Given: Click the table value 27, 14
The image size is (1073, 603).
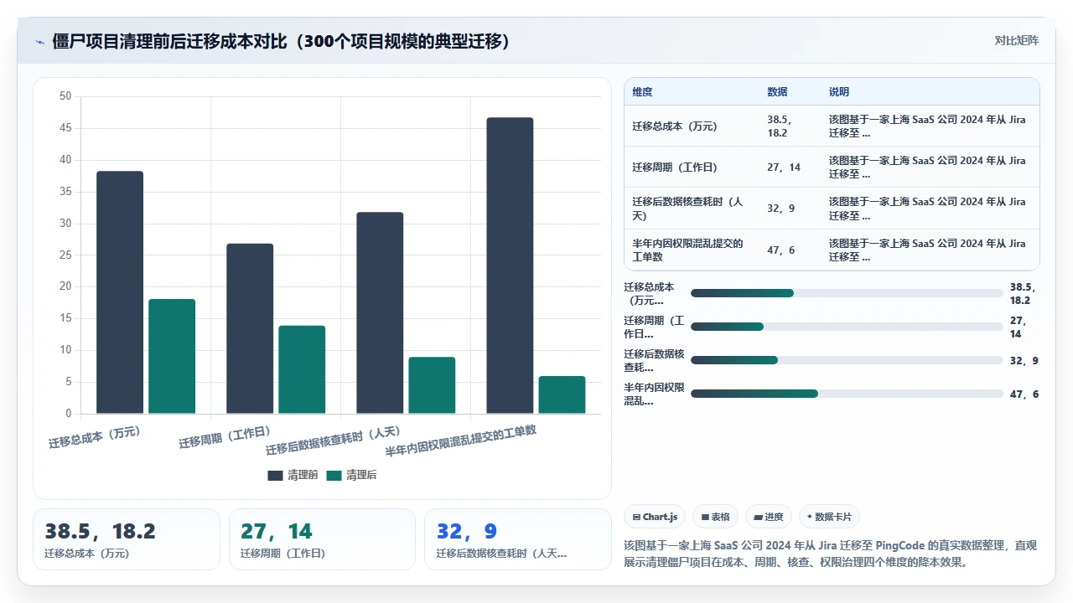Looking at the screenshot, I should [784, 167].
